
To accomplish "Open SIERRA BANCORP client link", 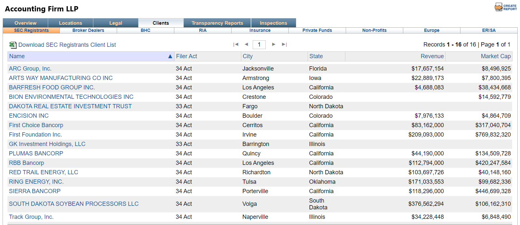I will 35,191.
